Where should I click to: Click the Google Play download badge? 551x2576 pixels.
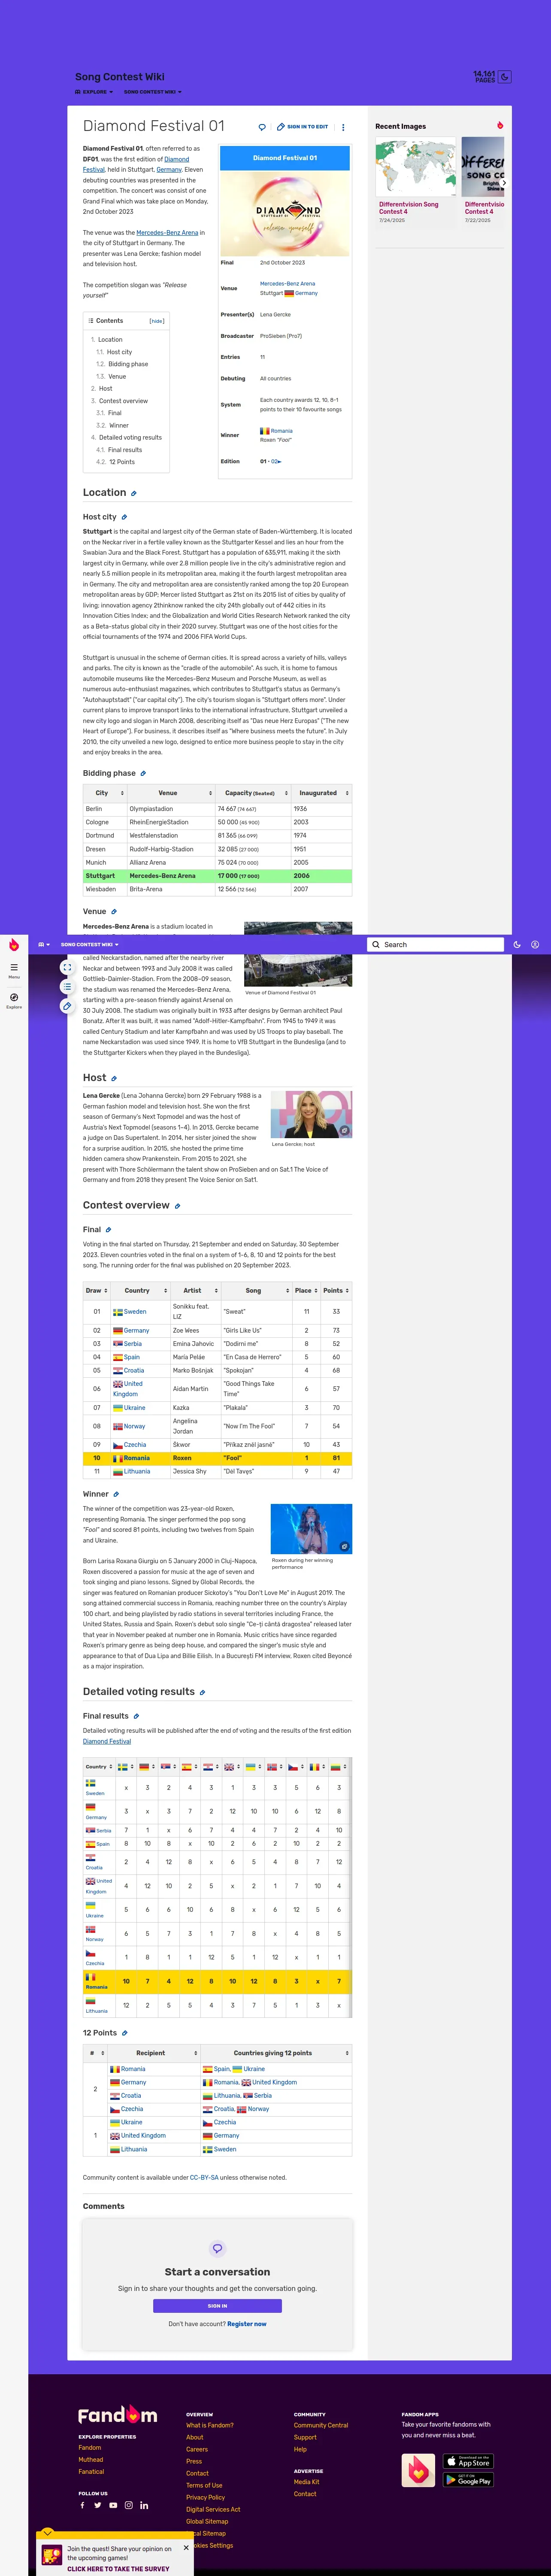tap(468, 2480)
